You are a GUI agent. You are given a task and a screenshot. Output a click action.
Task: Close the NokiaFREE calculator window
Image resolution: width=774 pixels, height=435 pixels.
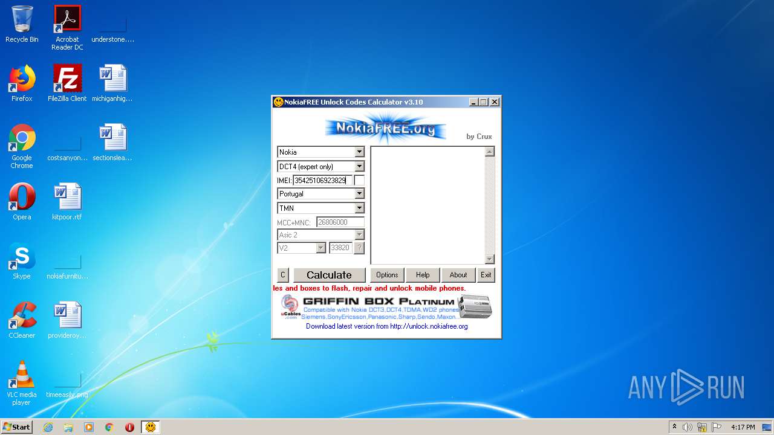click(495, 102)
